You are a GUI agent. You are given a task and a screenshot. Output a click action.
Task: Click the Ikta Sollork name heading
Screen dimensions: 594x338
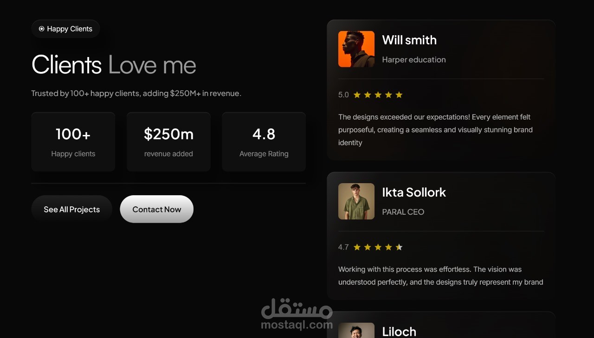click(414, 192)
